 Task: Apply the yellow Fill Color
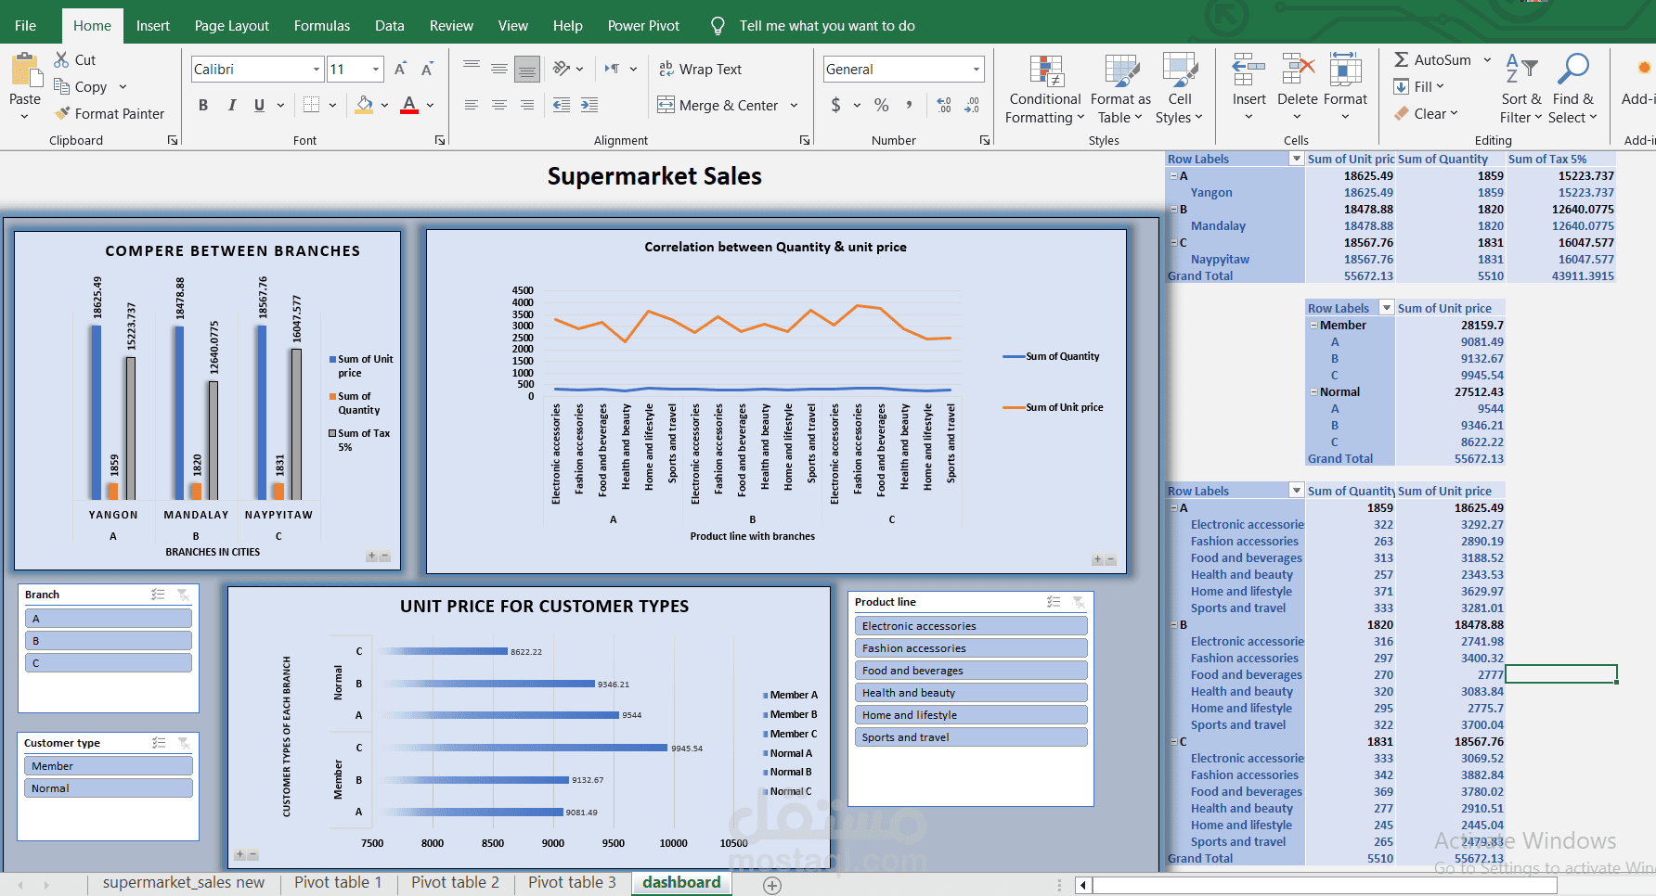pos(365,105)
